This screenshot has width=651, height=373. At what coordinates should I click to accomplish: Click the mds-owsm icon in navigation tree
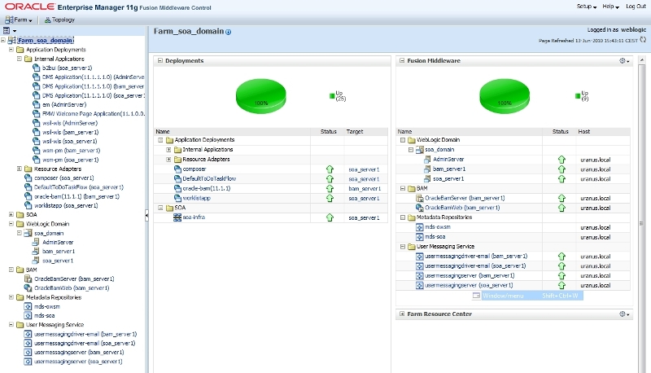pyautogui.click(x=28, y=306)
